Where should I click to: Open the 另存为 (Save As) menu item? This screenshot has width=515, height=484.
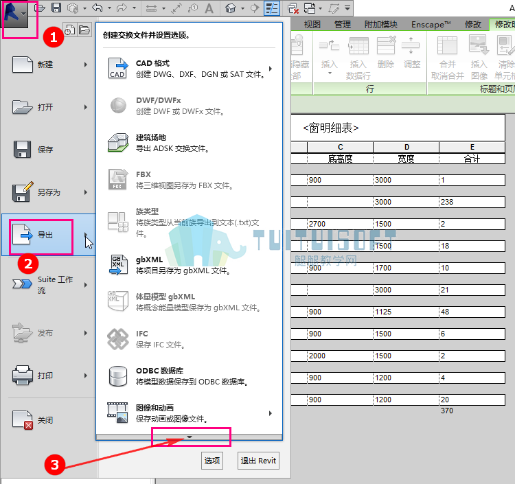pyautogui.click(x=49, y=192)
